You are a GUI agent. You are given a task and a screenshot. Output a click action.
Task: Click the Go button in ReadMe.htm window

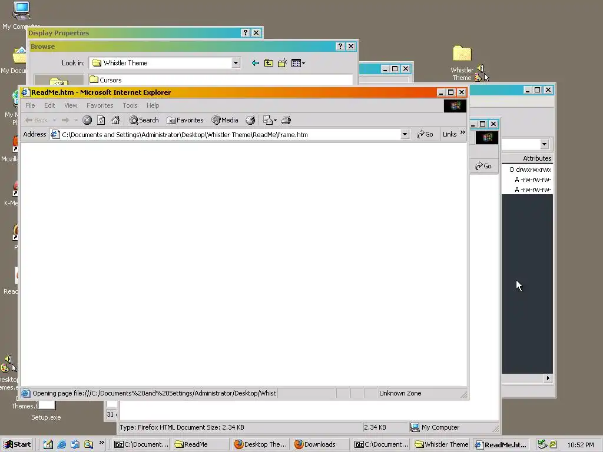click(425, 134)
